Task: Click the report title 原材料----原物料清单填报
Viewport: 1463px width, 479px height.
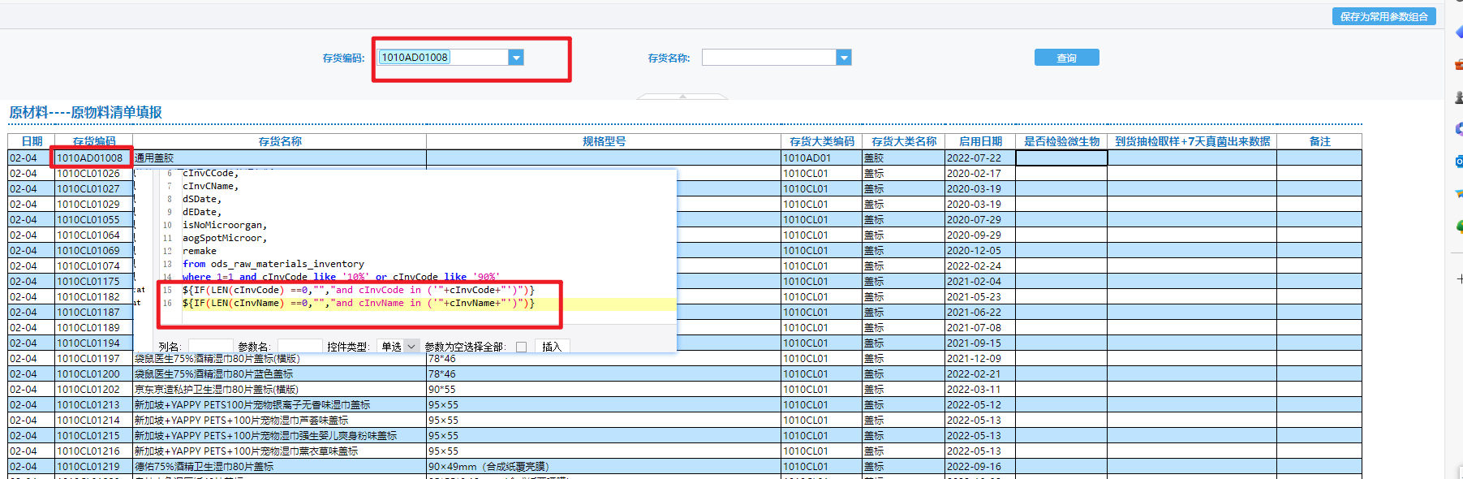Action: tap(85, 112)
